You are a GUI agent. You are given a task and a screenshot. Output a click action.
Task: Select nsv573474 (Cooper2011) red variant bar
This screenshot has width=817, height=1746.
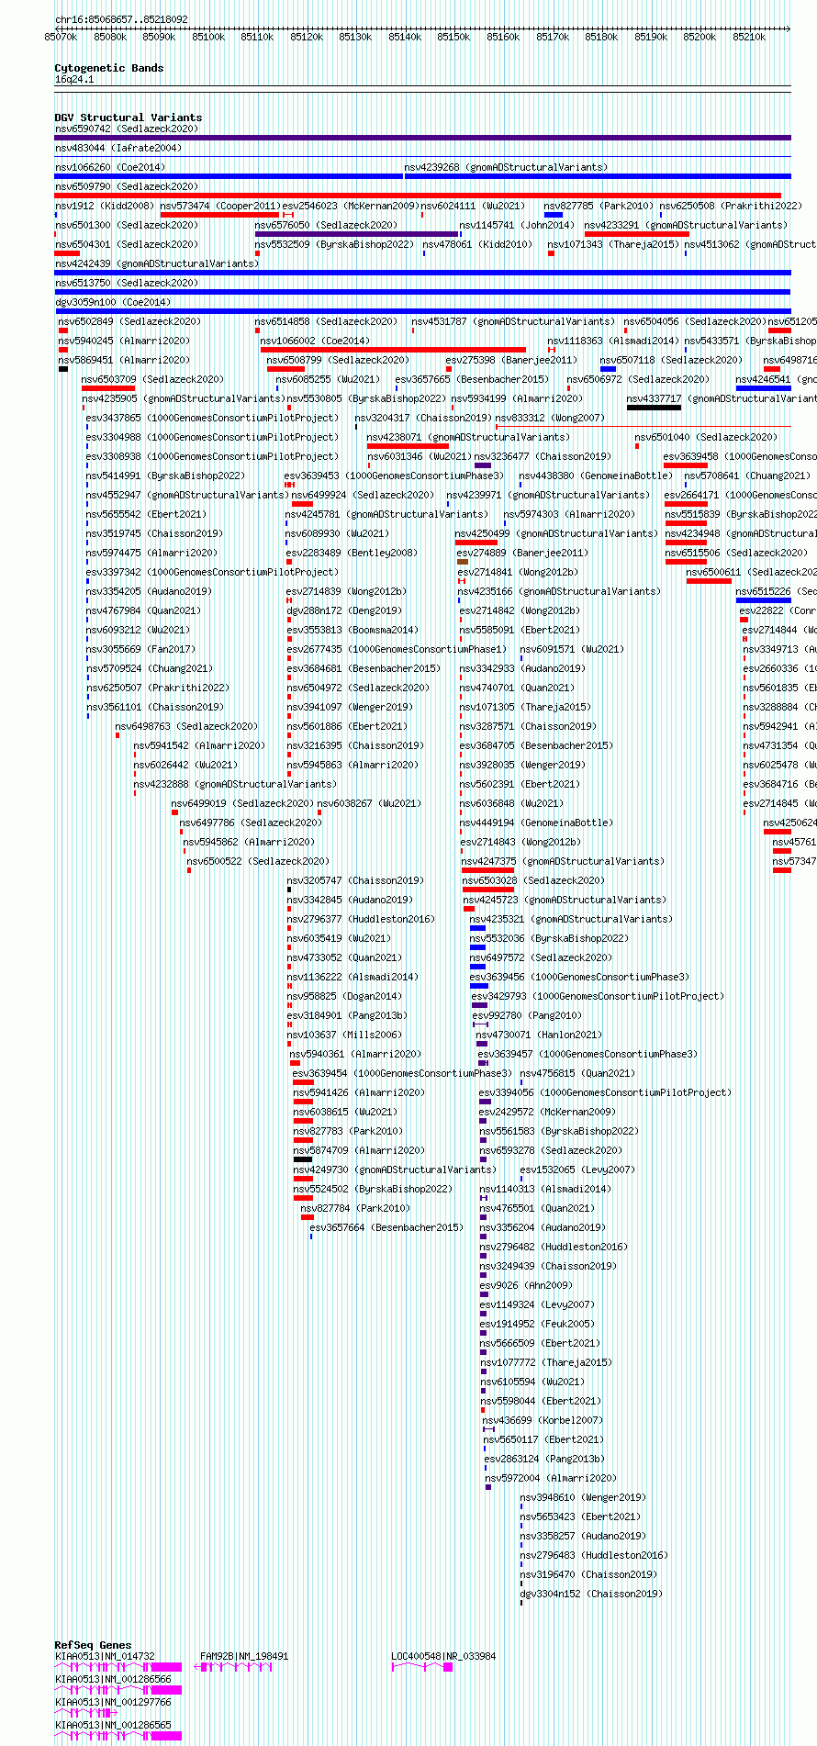point(219,215)
